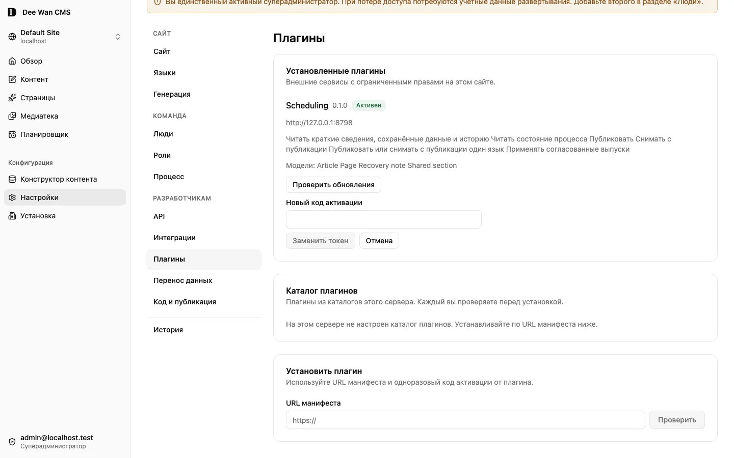Focus the Новый код активации field
Screen dimensions: 734x458
click(384, 219)
